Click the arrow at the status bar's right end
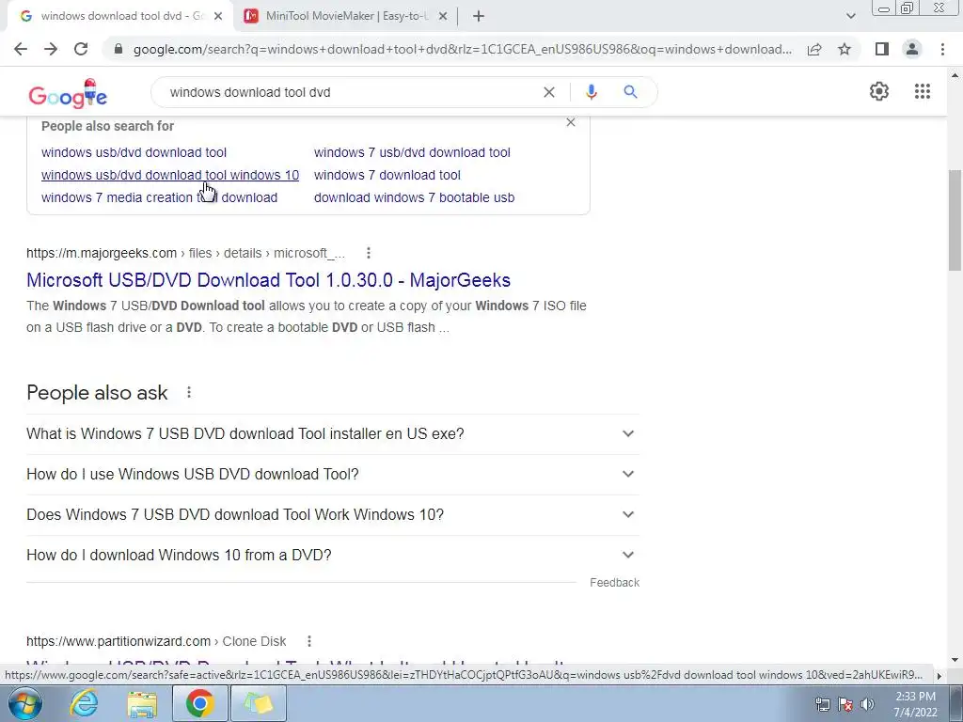Viewport: 963px width, 722px height. (x=939, y=676)
